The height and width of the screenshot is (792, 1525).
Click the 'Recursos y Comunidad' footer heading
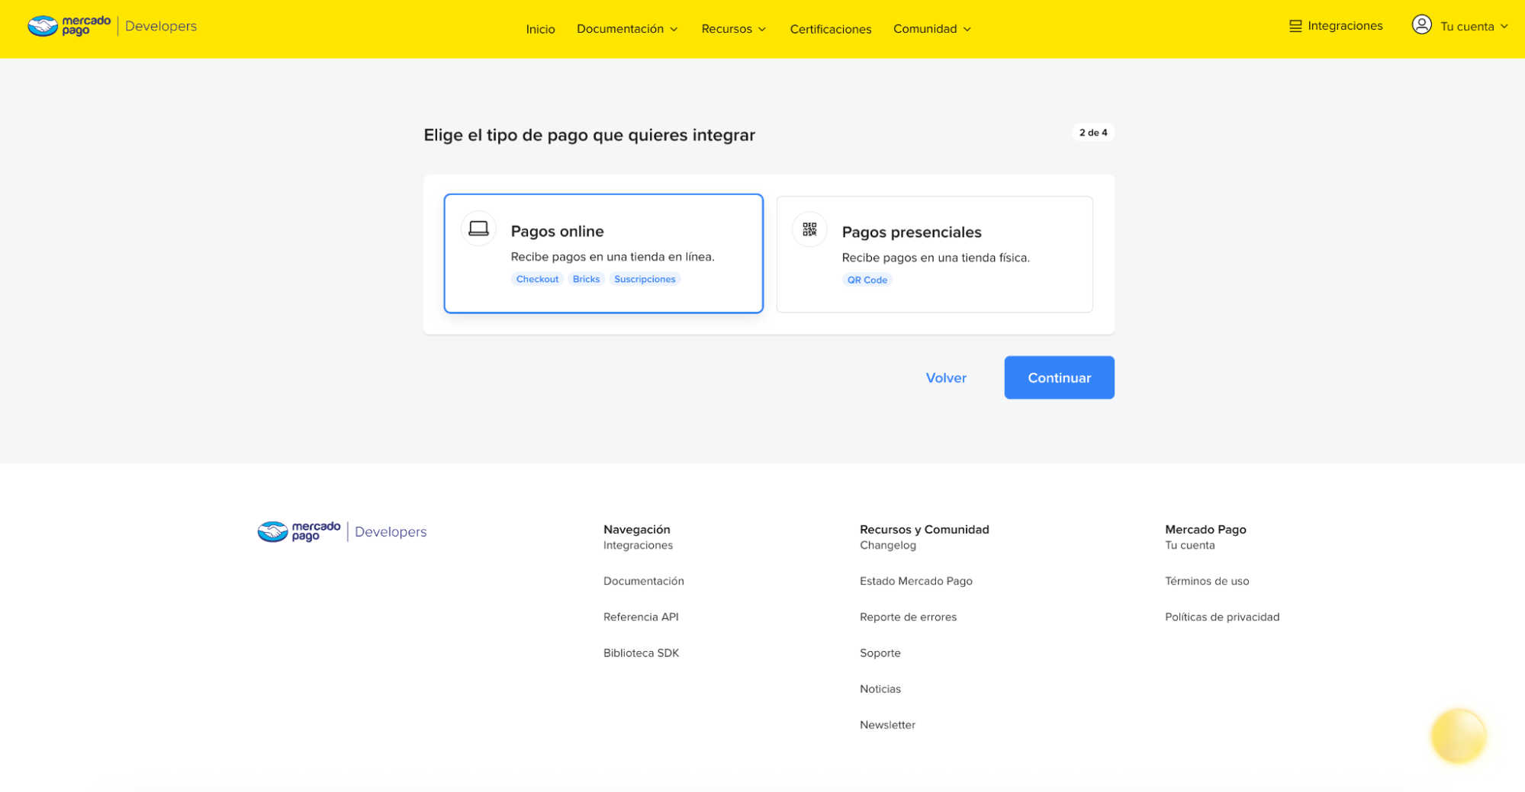pyautogui.click(x=924, y=529)
